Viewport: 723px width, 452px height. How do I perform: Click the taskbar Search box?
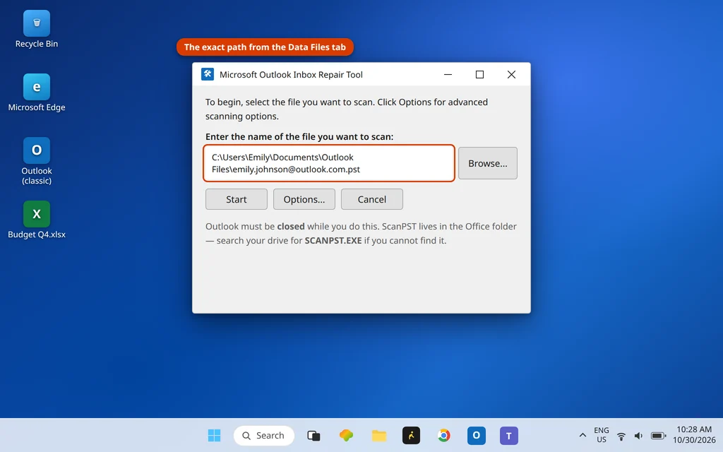264,435
